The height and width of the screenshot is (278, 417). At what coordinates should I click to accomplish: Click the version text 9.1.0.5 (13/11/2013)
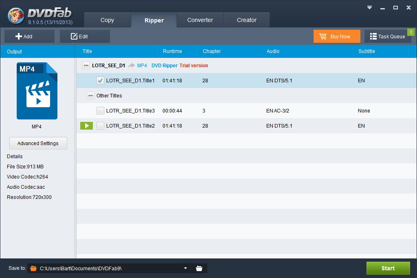tap(50, 22)
